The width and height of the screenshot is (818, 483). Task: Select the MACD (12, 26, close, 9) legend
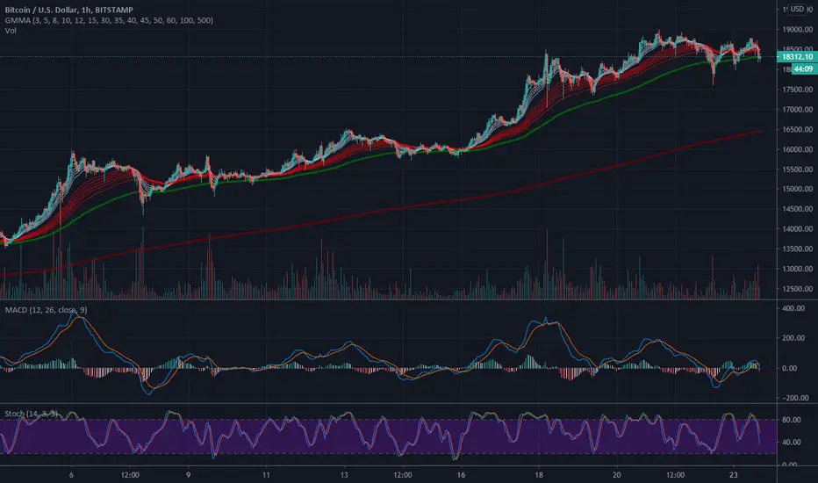[46, 310]
